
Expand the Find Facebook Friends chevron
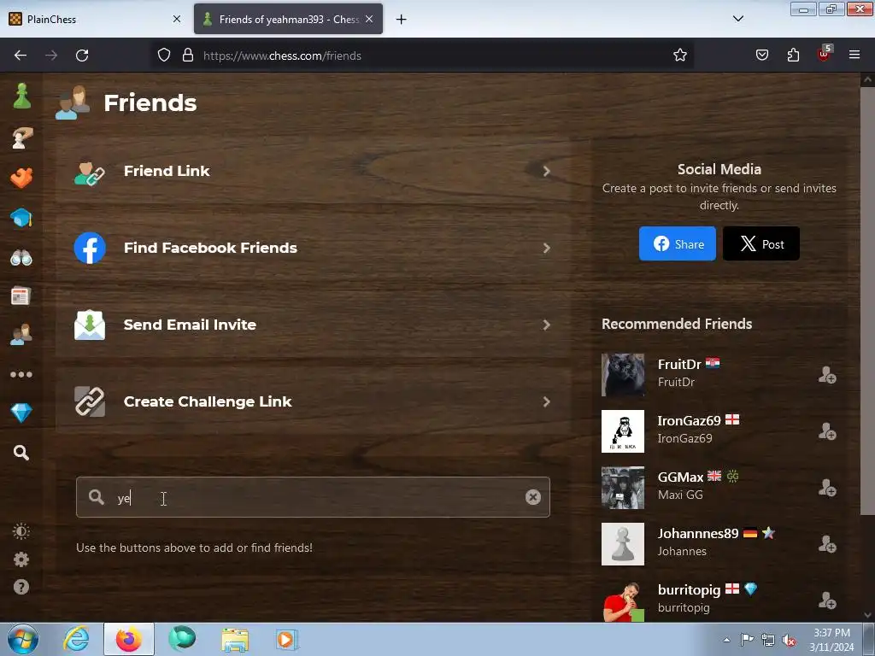(x=546, y=249)
